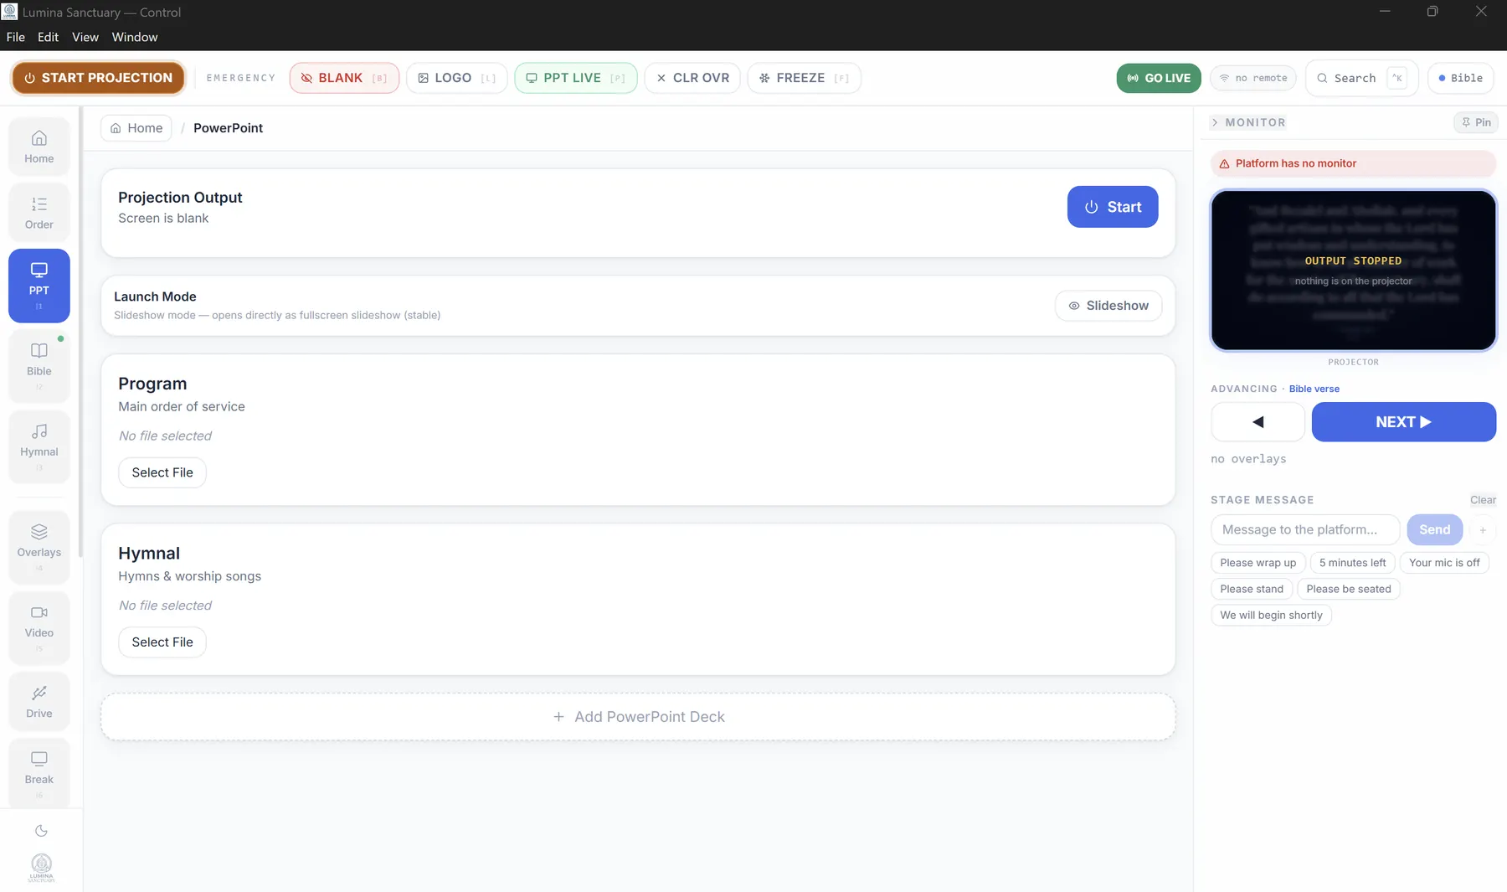Image resolution: width=1507 pixels, height=892 pixels.
Task: Click the GO LIVE button
Action: tap(1159, 78)
